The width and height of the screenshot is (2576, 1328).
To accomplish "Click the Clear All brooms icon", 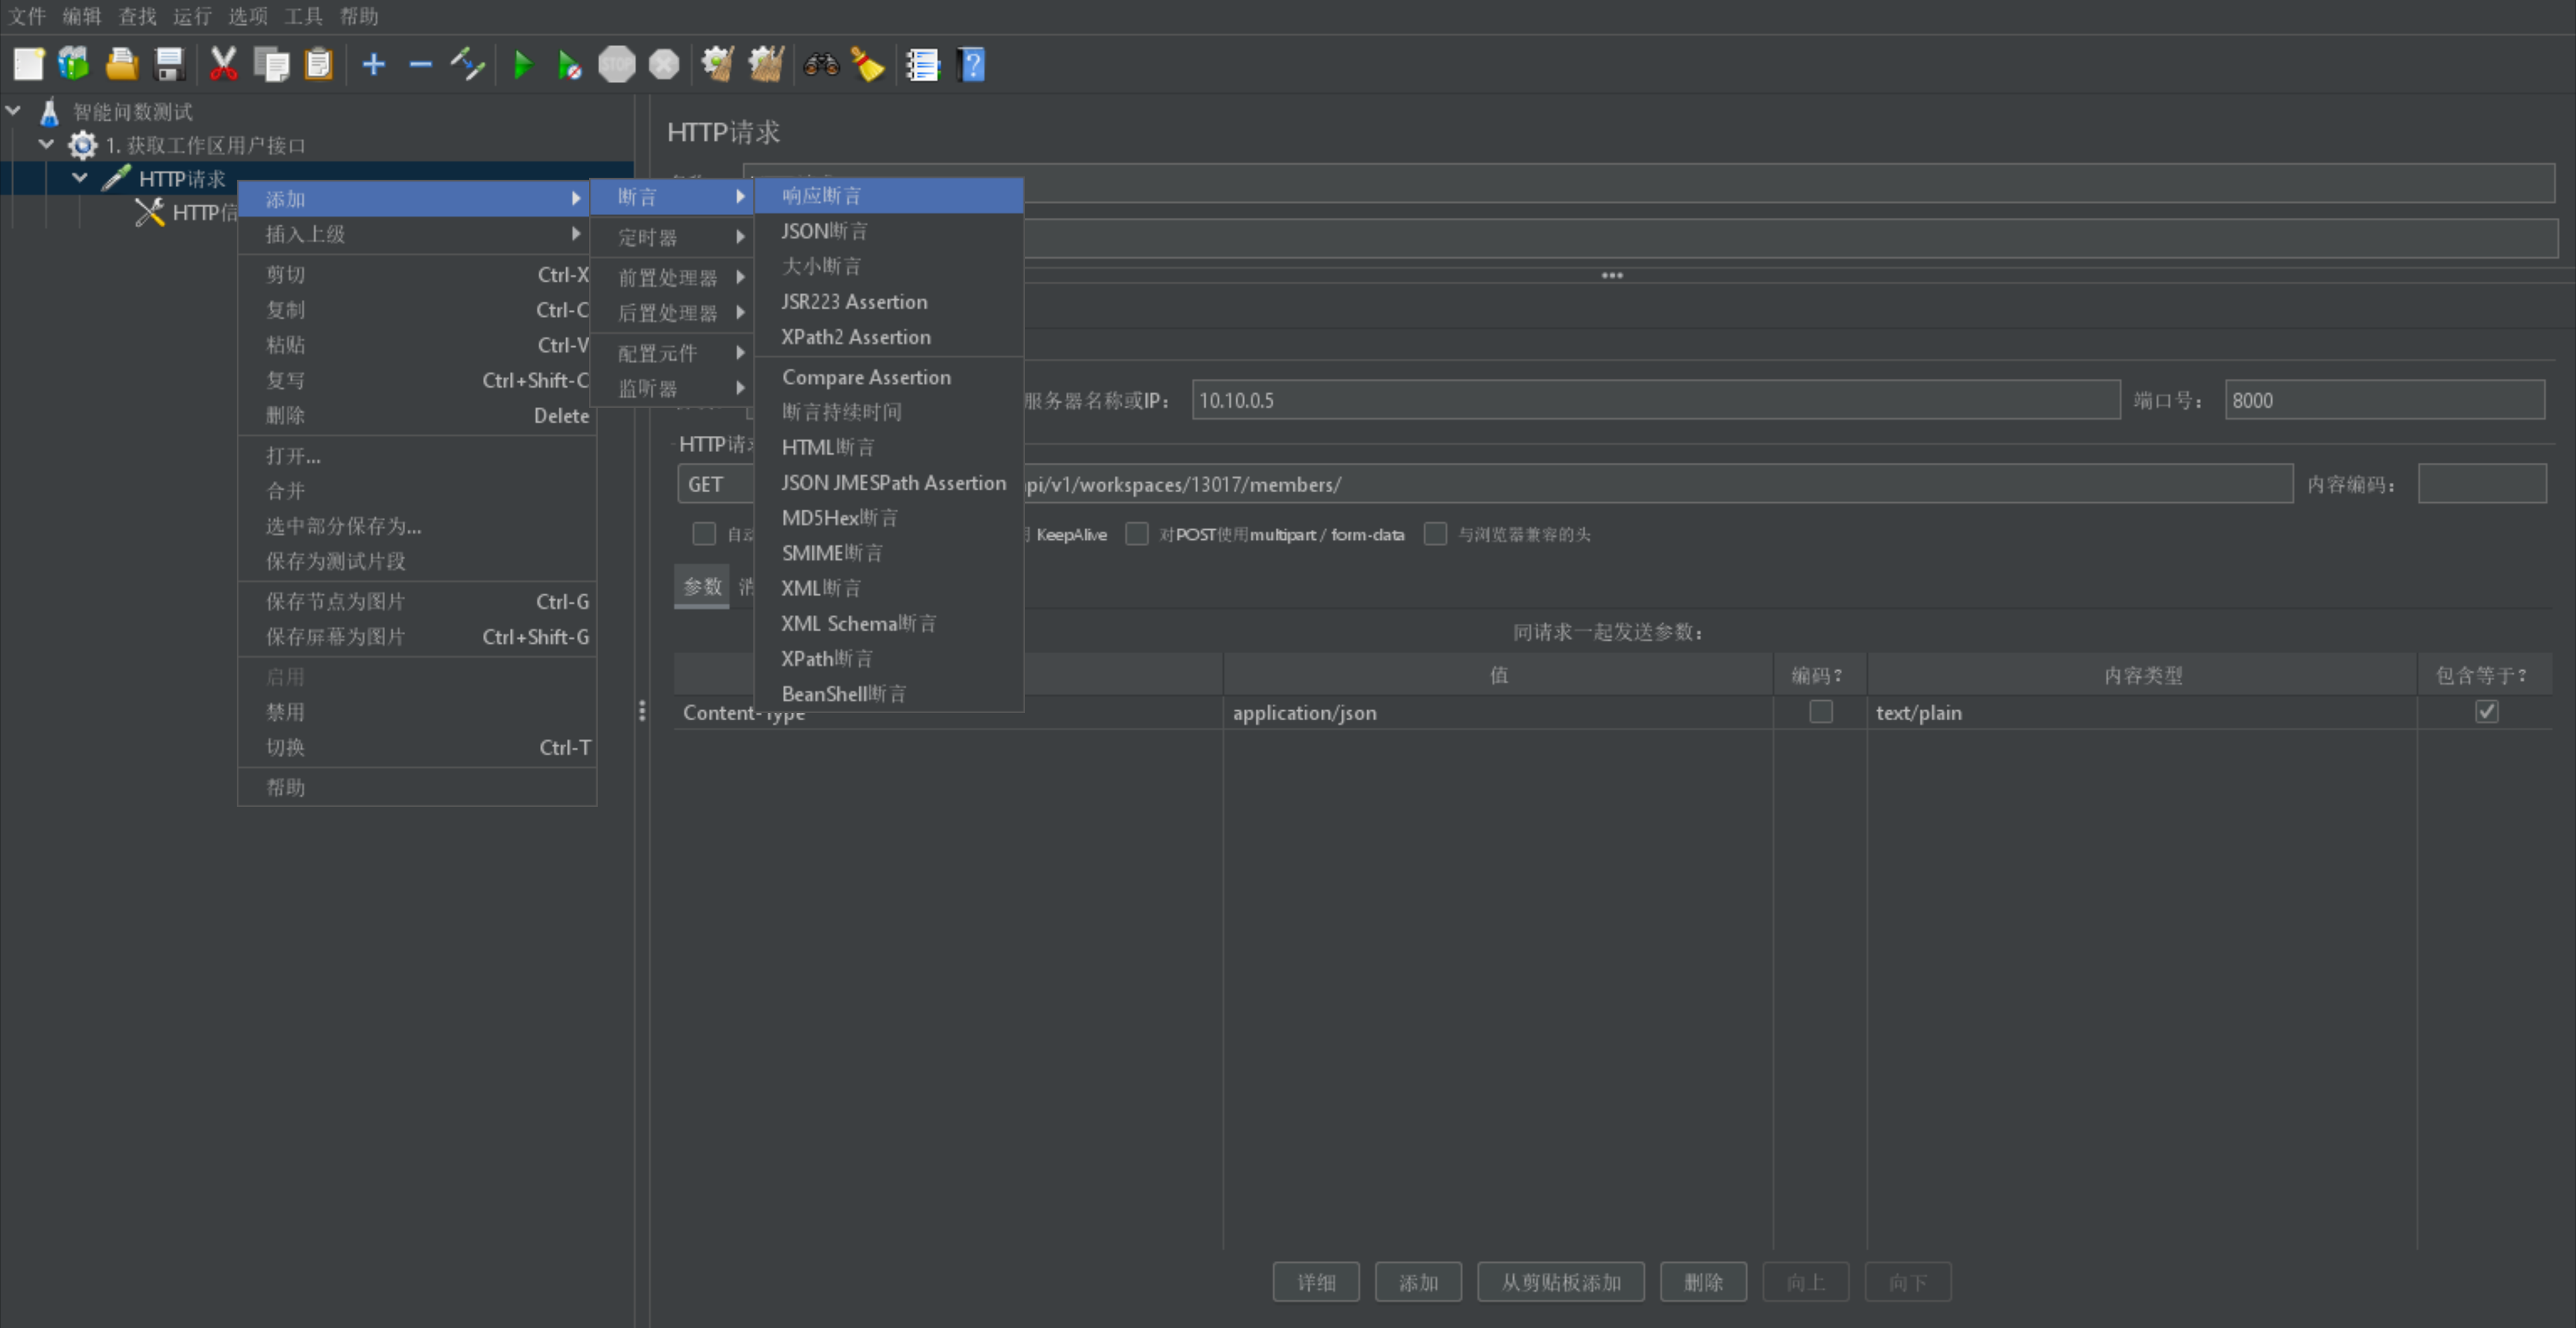I will click(x=766, y=65).
